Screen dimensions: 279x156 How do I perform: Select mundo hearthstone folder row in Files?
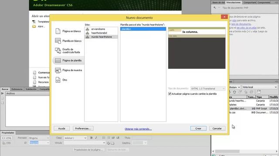254,101
